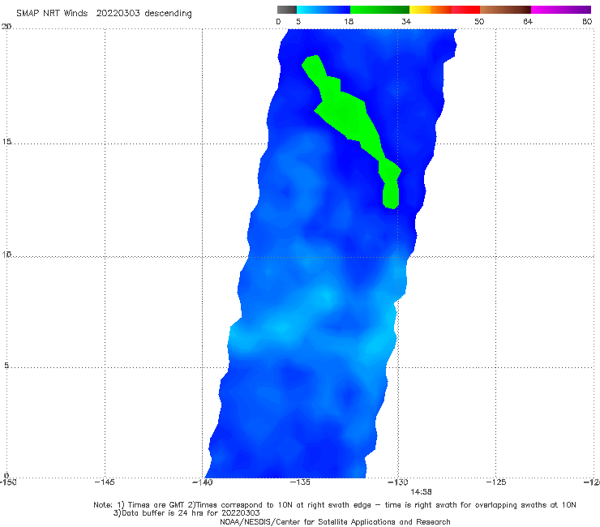Click the 'SMAP NRT Winds 20220303 descending' title
600x527 pixels.
pos(104,14)
